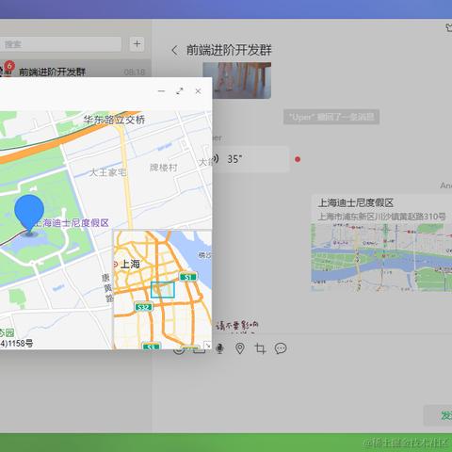The width and height of the screenshot is (452, 452).
Task: Open the photo thumbnail in the chat
Action: [237, 81]
